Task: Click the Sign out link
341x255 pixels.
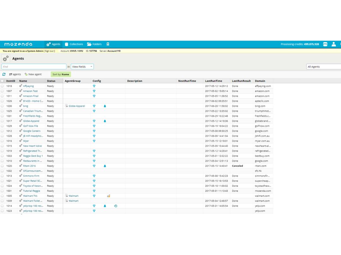Action: (x=49, y=51)
